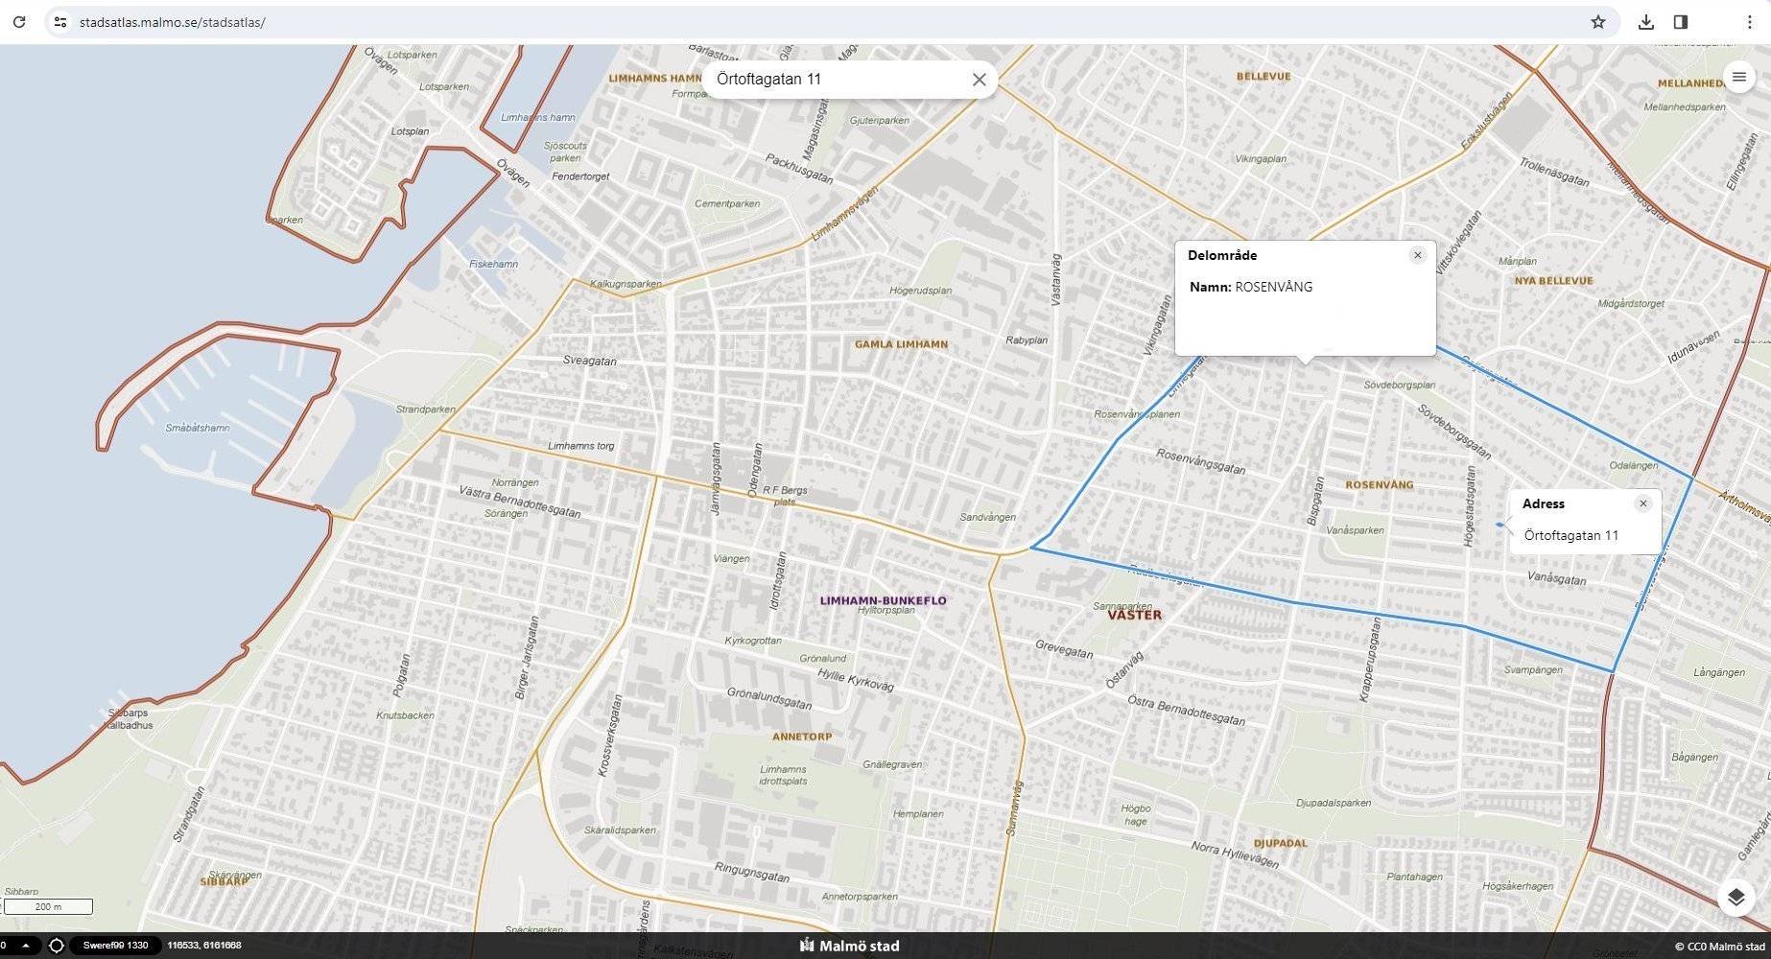Click the Rosenvångsplanen label
The width and height of the screenshot is (1771, 959).
click(1137, 414)
